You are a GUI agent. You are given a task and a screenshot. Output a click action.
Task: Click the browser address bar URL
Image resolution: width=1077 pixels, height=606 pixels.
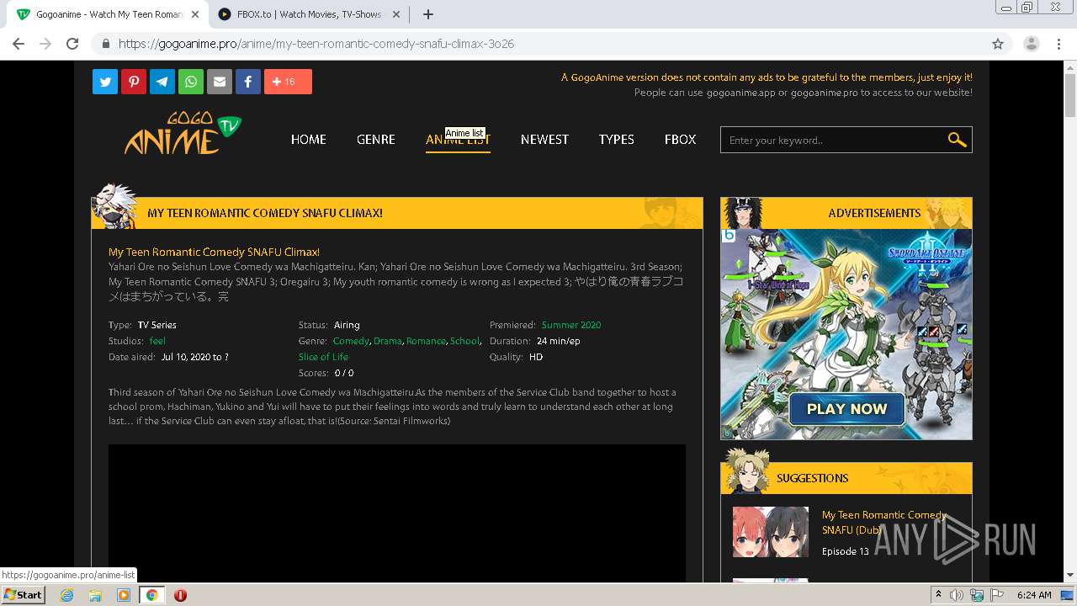pyautogui.click(x=316, y=44)
